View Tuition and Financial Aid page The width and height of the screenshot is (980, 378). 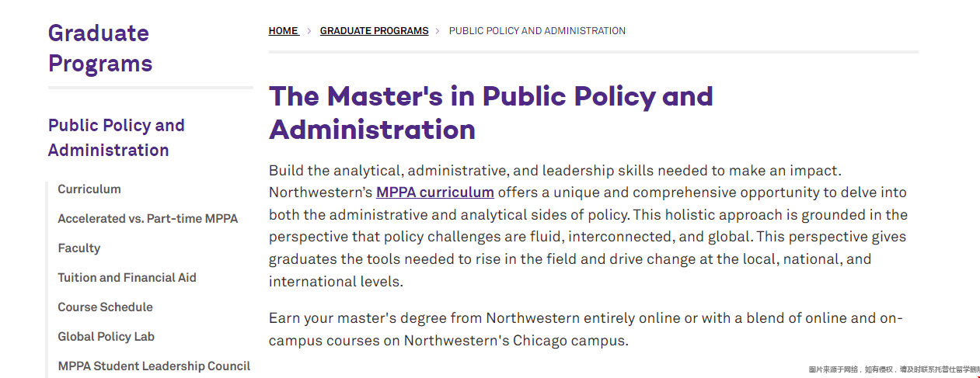point(127,278)
